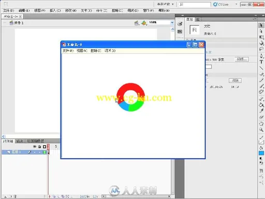Open the collapsed color panel icon

coord(180,24)
